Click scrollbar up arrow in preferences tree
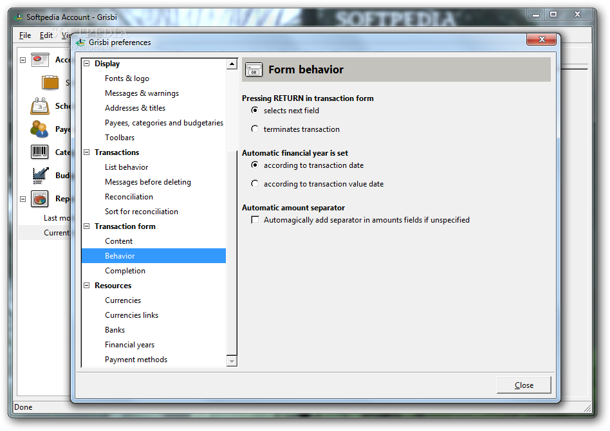610x431 pixels. tap(232, 64)
